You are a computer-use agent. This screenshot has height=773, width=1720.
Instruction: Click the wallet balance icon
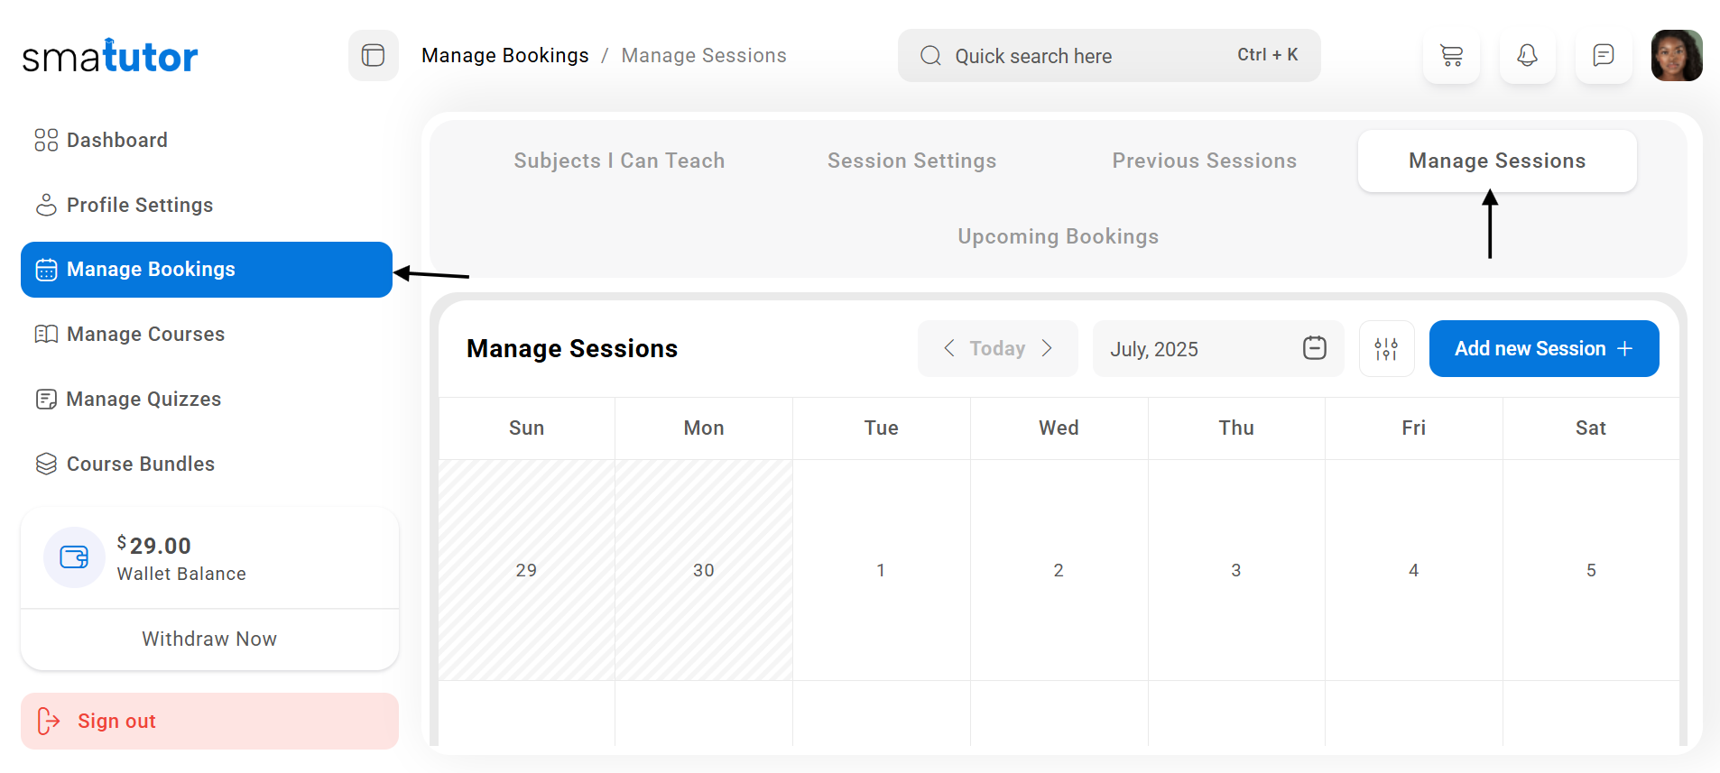[x=74, y=557]
